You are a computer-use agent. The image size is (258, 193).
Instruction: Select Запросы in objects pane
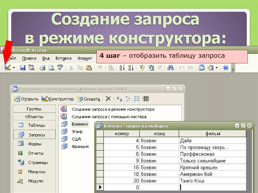34,135
